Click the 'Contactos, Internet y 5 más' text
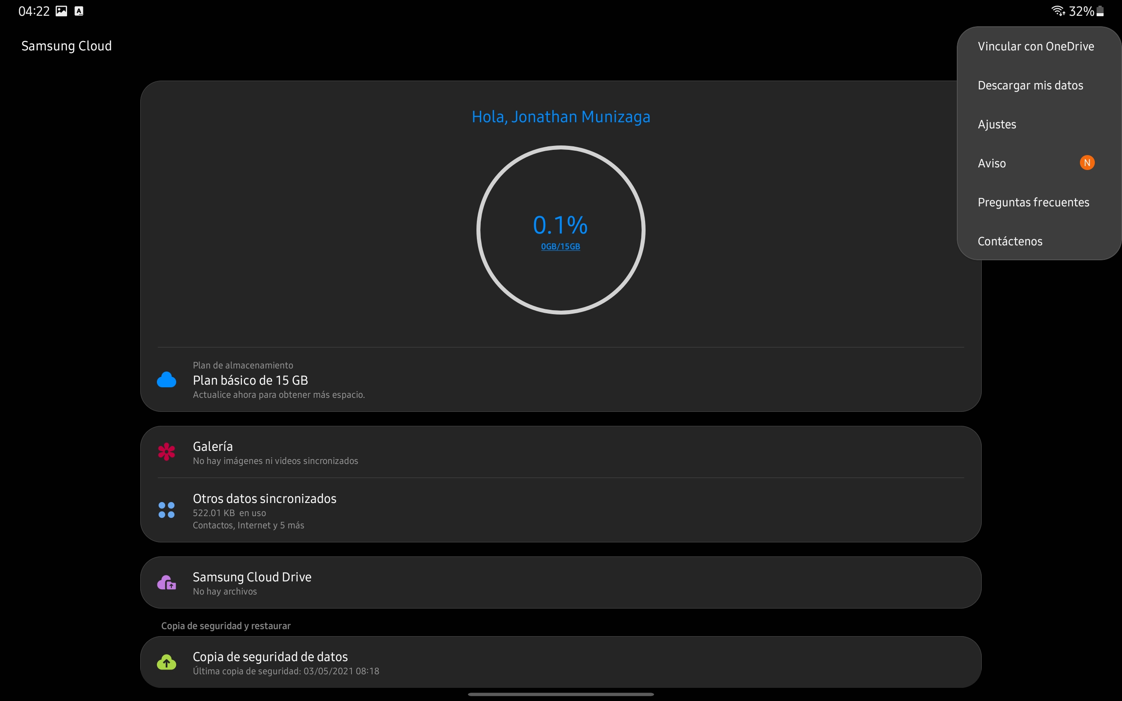Screen dimensions: 1122x701 point(249,525)
